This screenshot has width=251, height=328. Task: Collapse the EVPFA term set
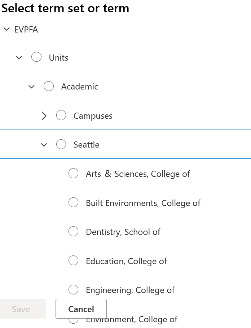[6, 29]
